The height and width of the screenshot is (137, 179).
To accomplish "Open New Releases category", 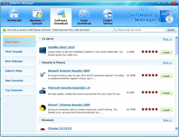I will click(20, 61).
